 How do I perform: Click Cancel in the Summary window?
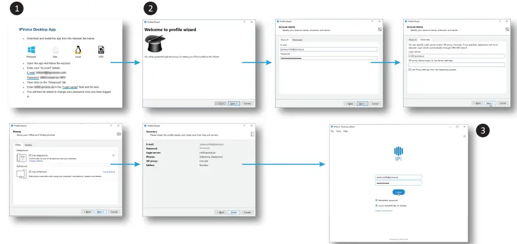246,212
